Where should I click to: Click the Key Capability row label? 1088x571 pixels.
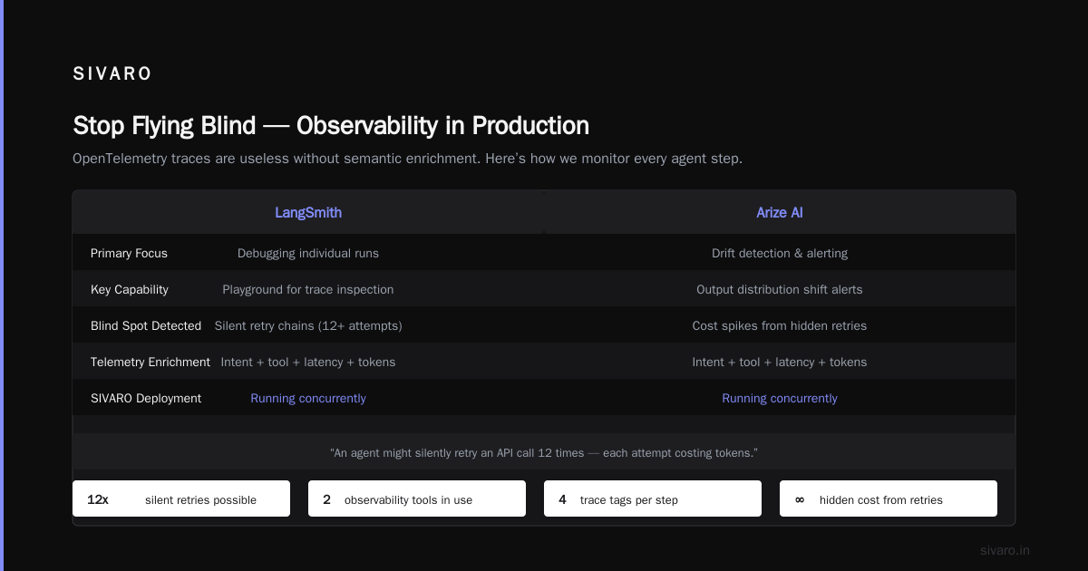tap(130, 290)
